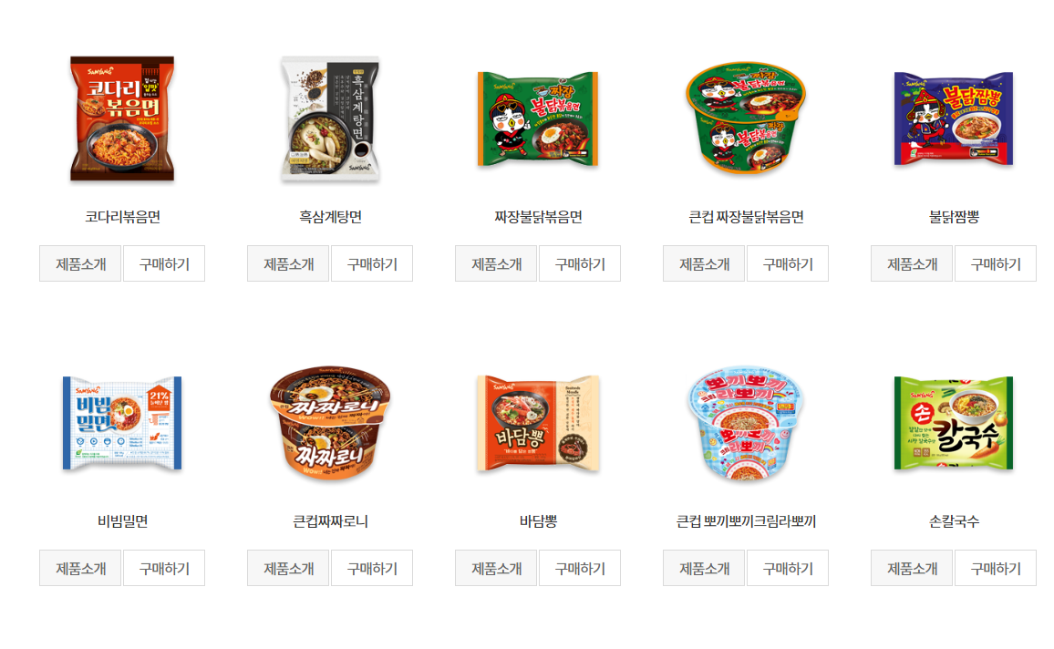1054x649 pixels.
Task: Click 구매하기 under 흑삼계탕면
Action: click(x=372, y=264)
